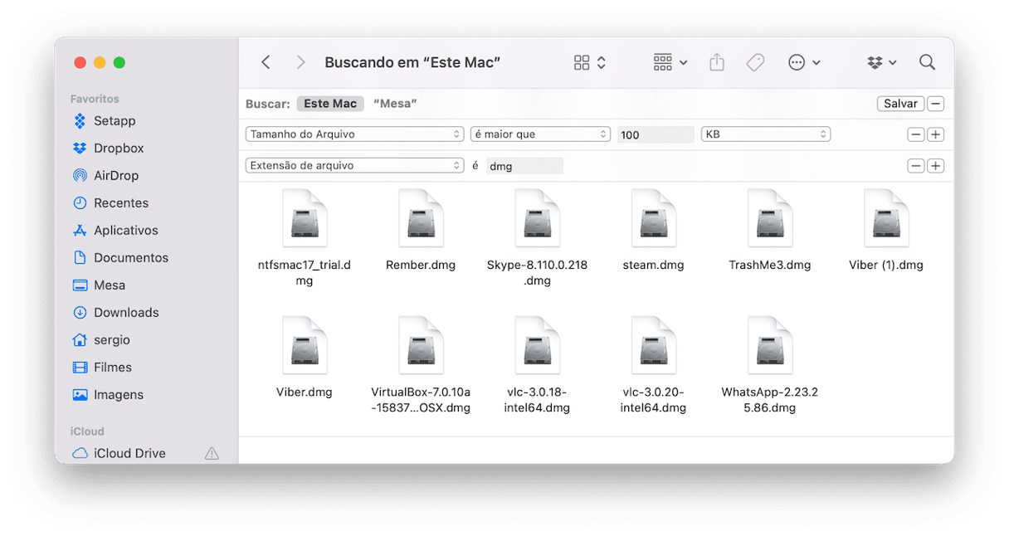Switch the icon view mode control
Image resolution: width=1009 pixels, height=536 pixels.
[x=591, y=62]
